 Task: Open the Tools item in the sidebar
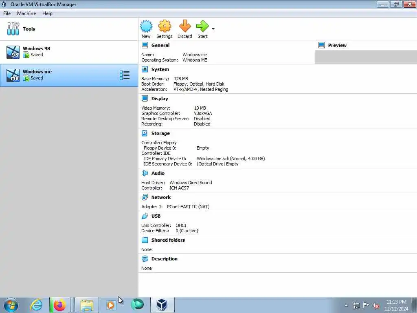(69, 29)
